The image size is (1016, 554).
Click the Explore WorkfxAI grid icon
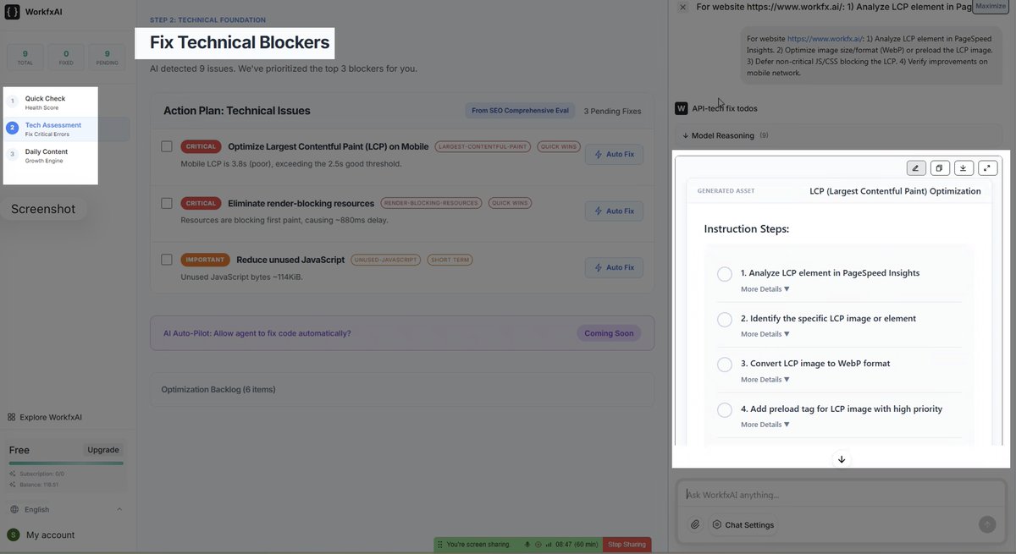pyautogui.click(x=12, y=417)
